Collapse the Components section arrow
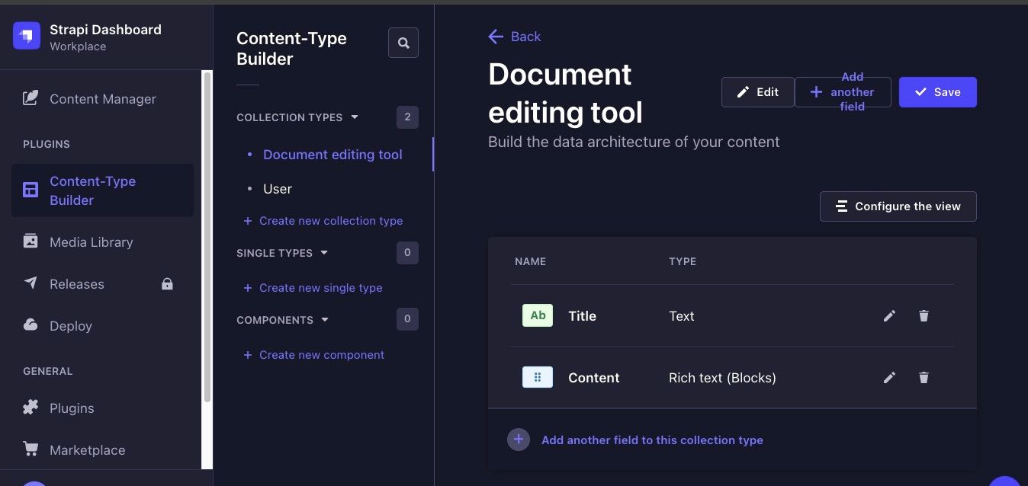 (x=325, y=320)
